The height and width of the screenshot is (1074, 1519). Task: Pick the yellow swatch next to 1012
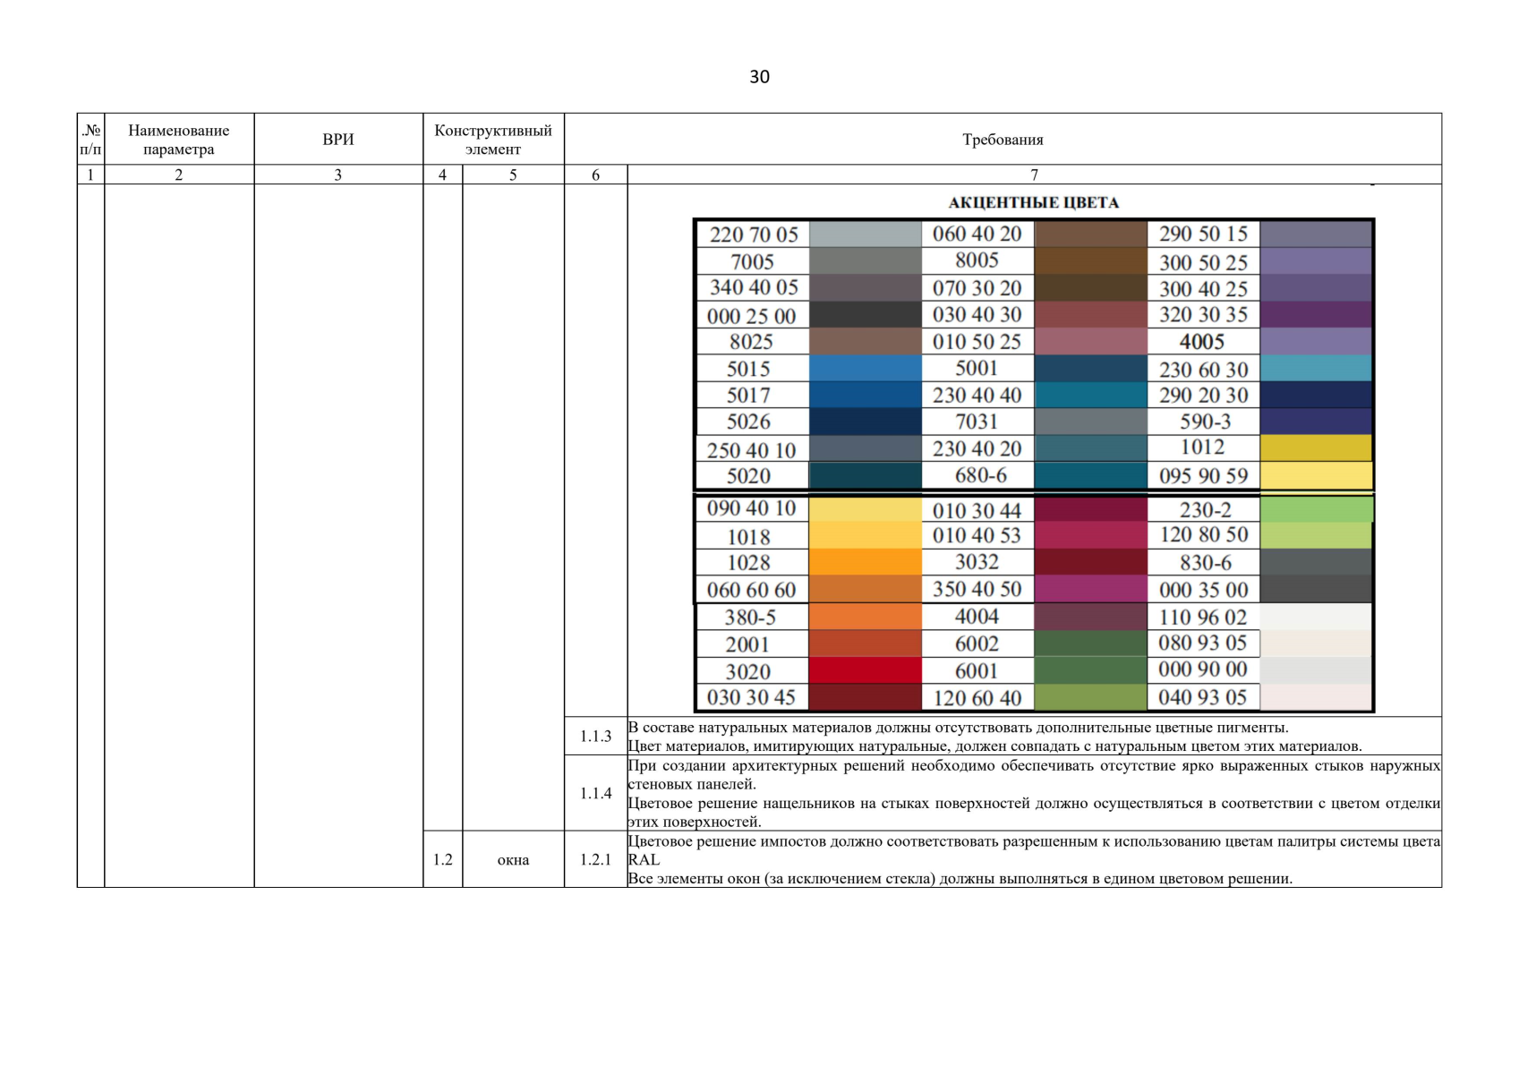[x=1315, y=447]
